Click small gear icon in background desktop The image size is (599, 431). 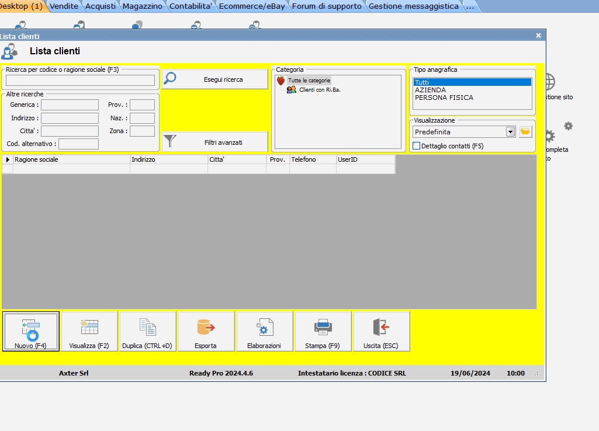click(x=569, y=126)
